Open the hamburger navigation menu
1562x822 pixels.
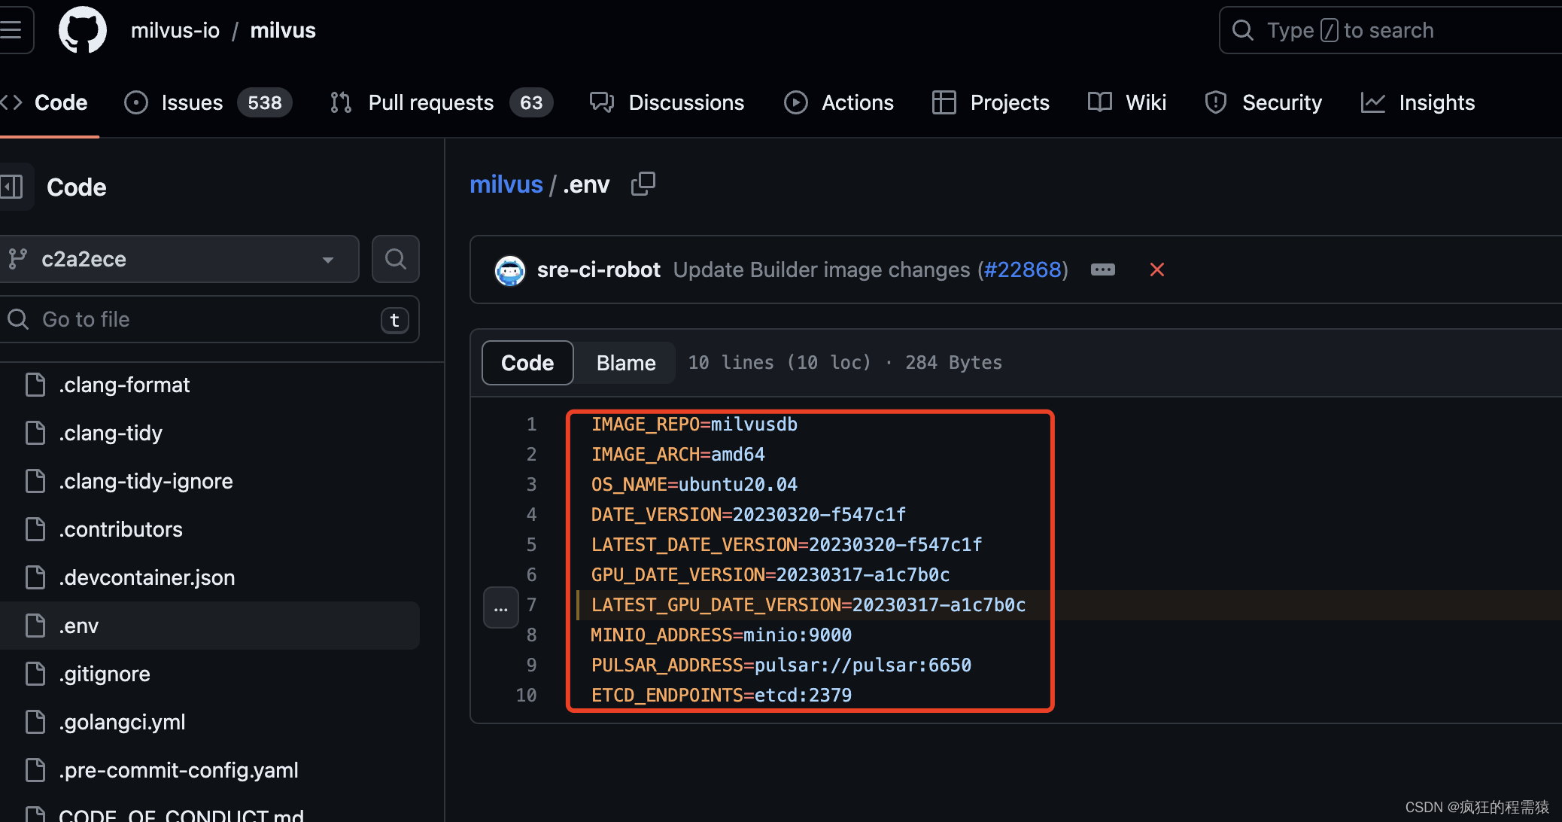click(12, 30)
